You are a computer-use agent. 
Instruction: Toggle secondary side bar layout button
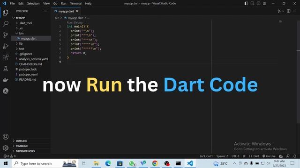pos(258,3)
